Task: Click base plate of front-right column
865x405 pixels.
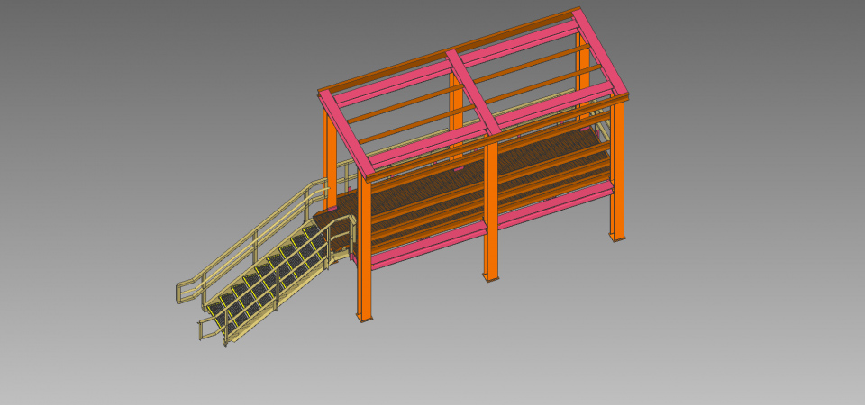Action: [x=617, y=238]
